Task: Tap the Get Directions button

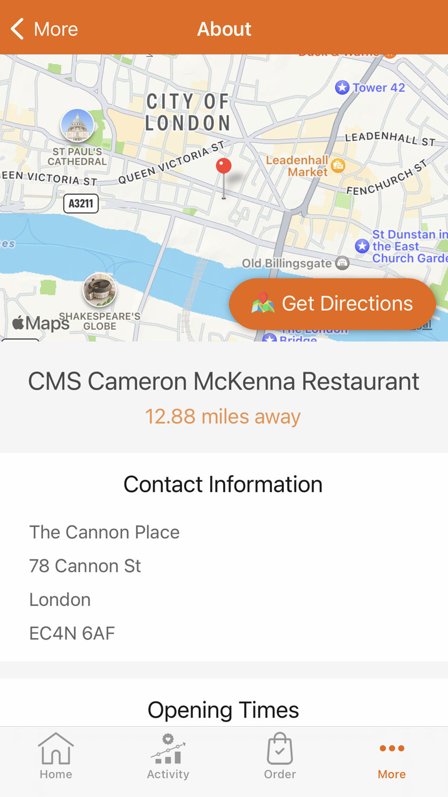Action: (x=332, y=304)
